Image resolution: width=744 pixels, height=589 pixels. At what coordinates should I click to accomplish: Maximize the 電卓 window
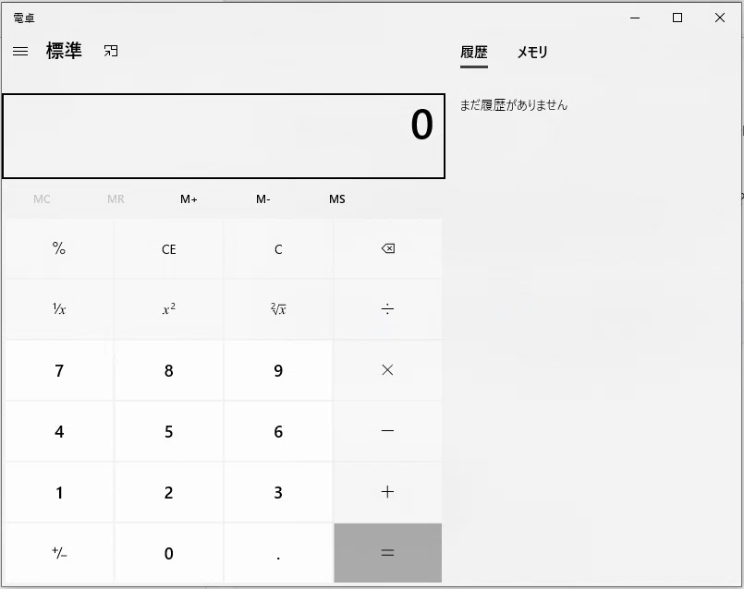[x=677, y=18]
